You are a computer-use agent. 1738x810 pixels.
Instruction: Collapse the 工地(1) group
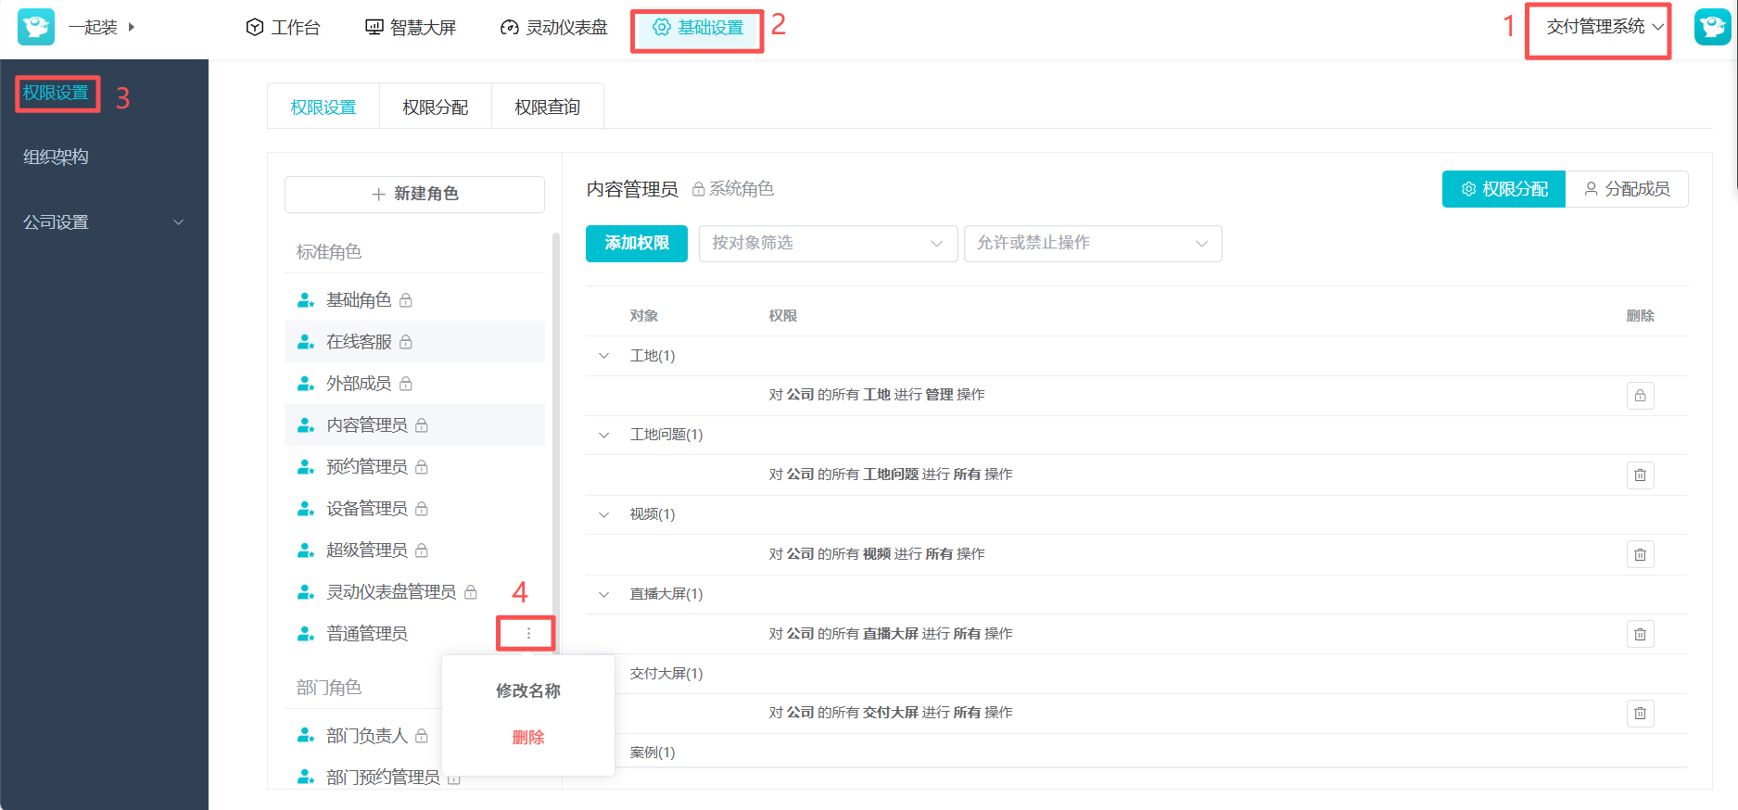(604, 356)
